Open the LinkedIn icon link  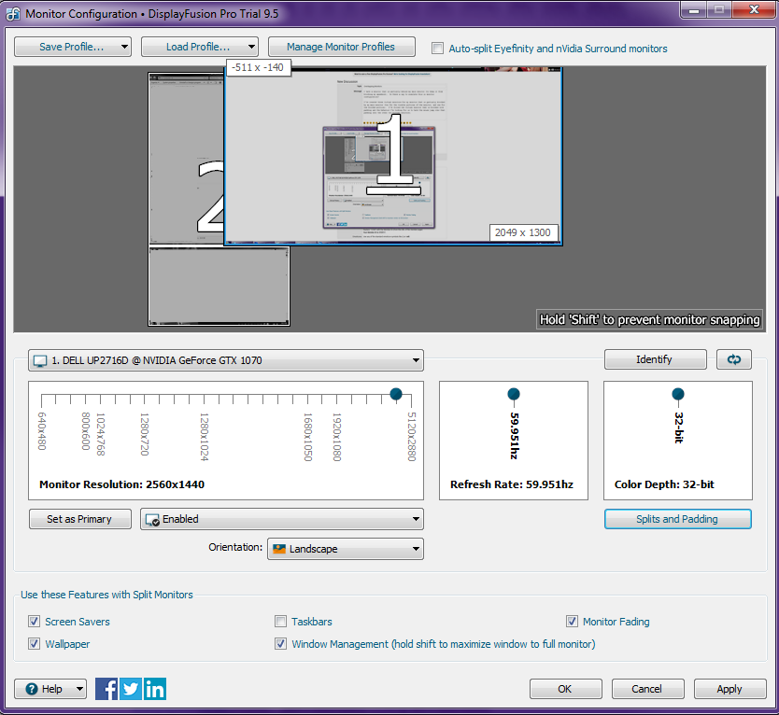[x=155, y=689]
